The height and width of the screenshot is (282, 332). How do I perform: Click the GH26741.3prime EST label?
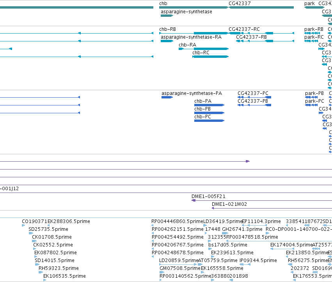coord(242,229)
